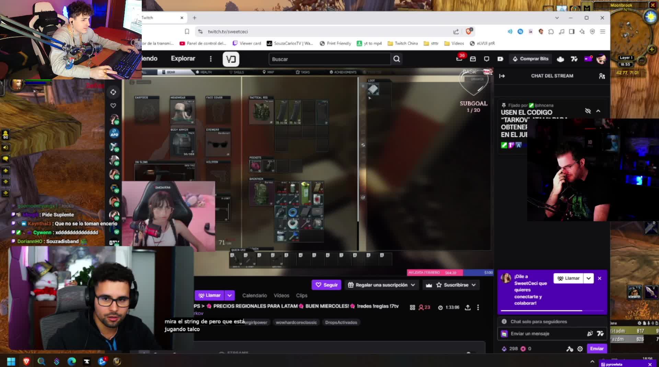Switch to the Calendario tab
This screenshot has width=659, height=367.
(254, 295)
